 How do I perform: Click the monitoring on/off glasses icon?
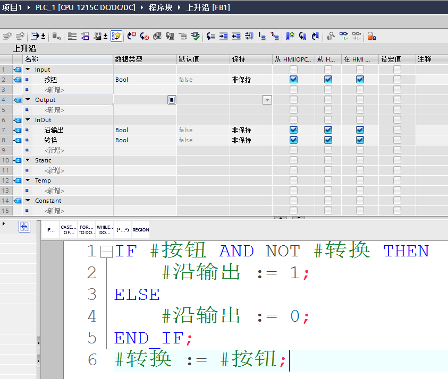(343, 36)
